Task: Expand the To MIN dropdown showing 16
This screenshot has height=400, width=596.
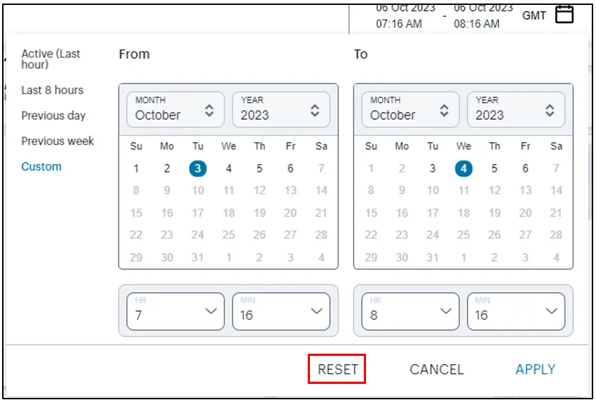Action: click(516, 311)
